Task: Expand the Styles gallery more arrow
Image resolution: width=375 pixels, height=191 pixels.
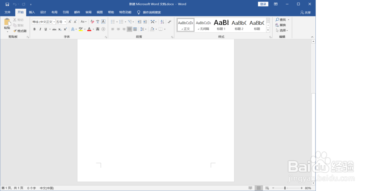Action: pyautogui.click(x=268, y=30)
